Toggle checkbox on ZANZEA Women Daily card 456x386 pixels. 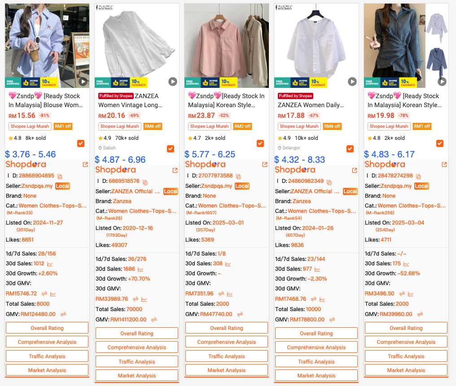[350, 149]
